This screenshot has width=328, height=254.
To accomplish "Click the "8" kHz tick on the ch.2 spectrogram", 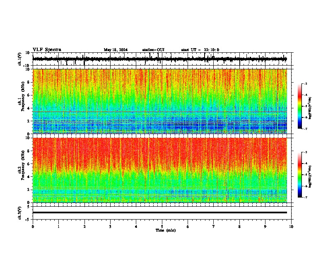I will click(29, 151).
